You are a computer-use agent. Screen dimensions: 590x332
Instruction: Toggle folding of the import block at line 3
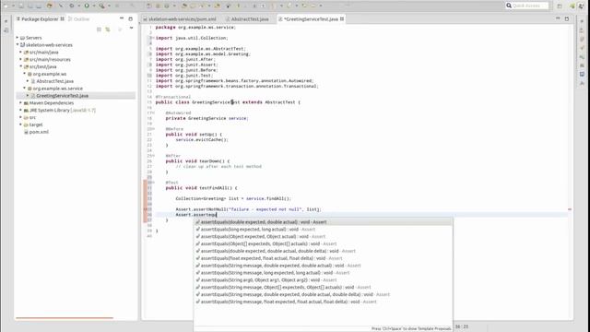pyautogui.click(x=153, y=38)
